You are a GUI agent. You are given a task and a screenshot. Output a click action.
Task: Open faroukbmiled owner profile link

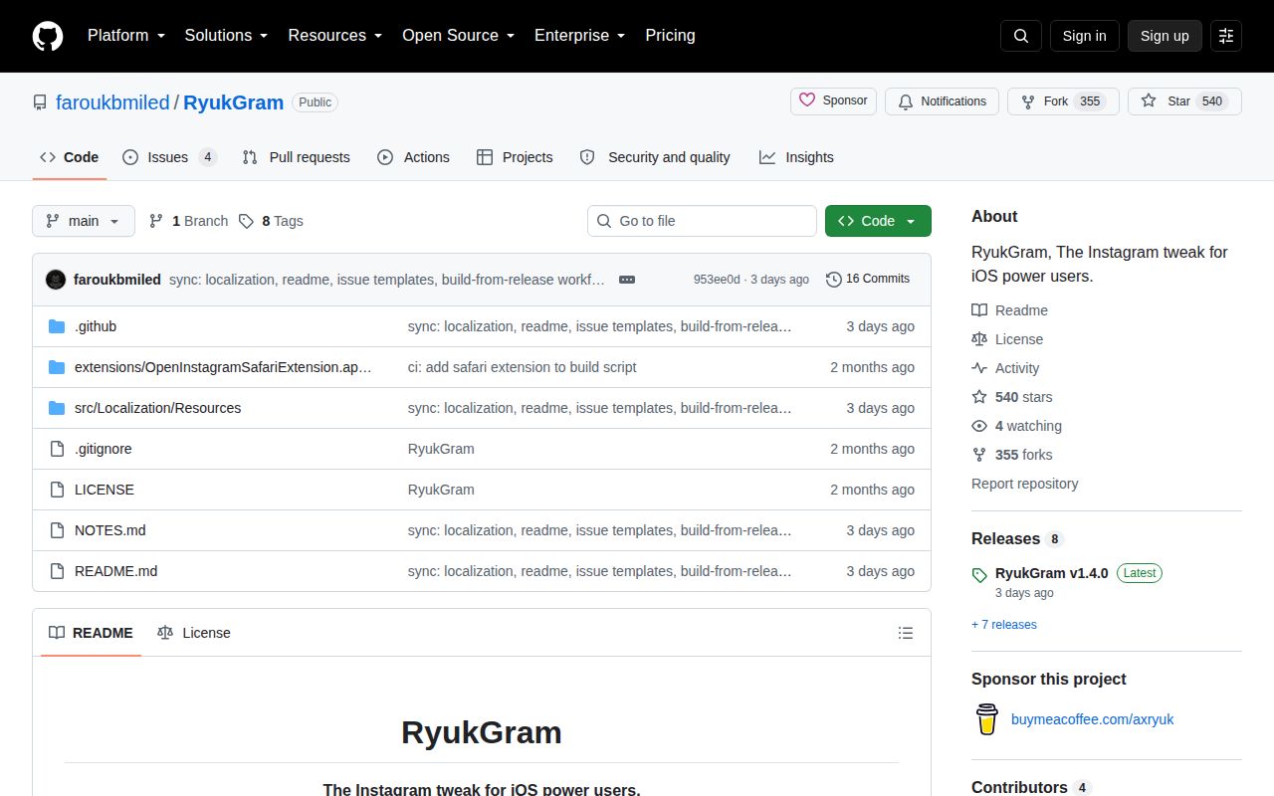[112, 102]
